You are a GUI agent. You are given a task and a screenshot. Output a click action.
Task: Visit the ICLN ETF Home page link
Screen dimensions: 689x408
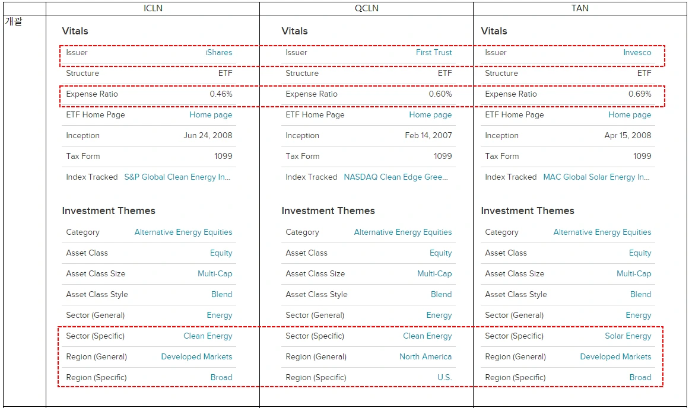coord(211,114)
